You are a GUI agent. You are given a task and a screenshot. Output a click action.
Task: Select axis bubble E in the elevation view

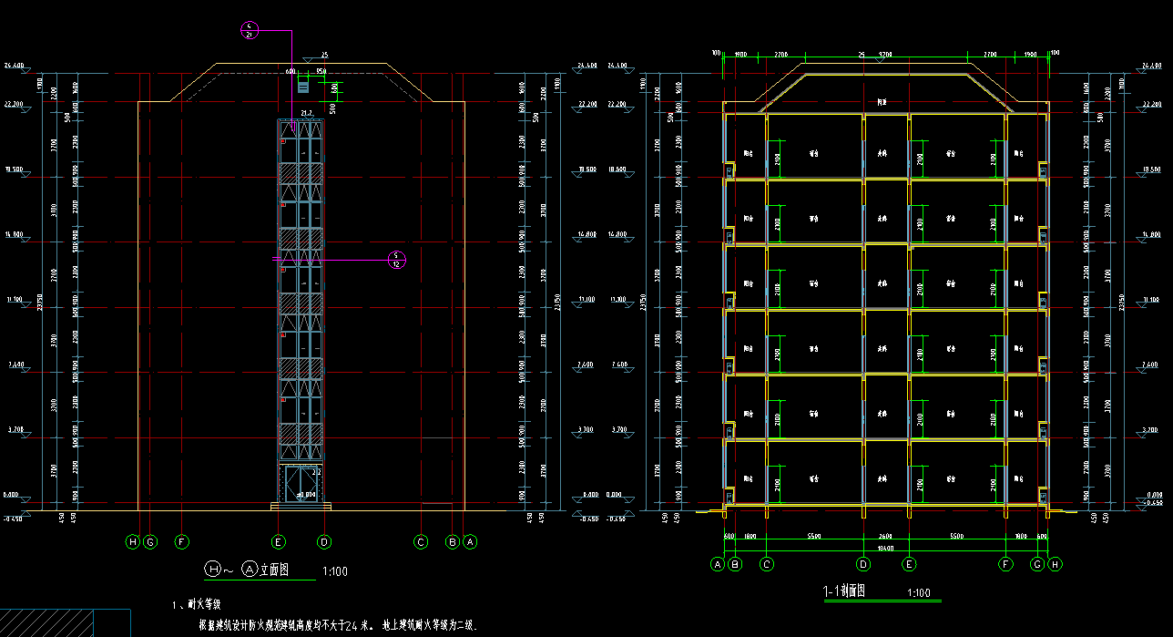coord(279,542)
